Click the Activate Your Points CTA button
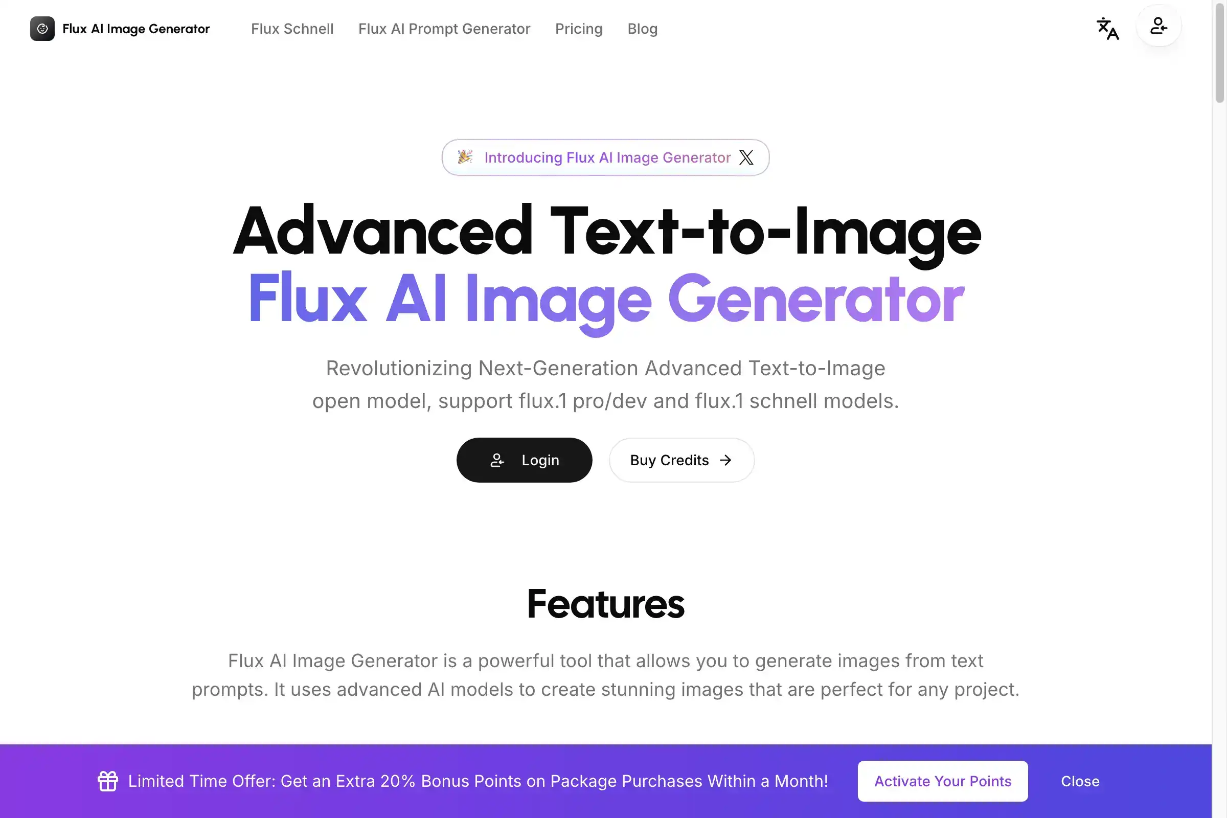Viewport: 1227px width, 818px height. [942, 781]
